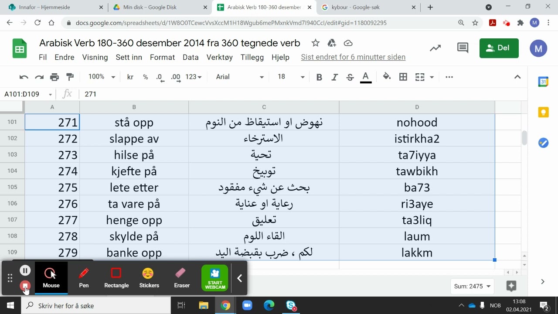Open Zoom from the taskbar

[x=247, y=306]
